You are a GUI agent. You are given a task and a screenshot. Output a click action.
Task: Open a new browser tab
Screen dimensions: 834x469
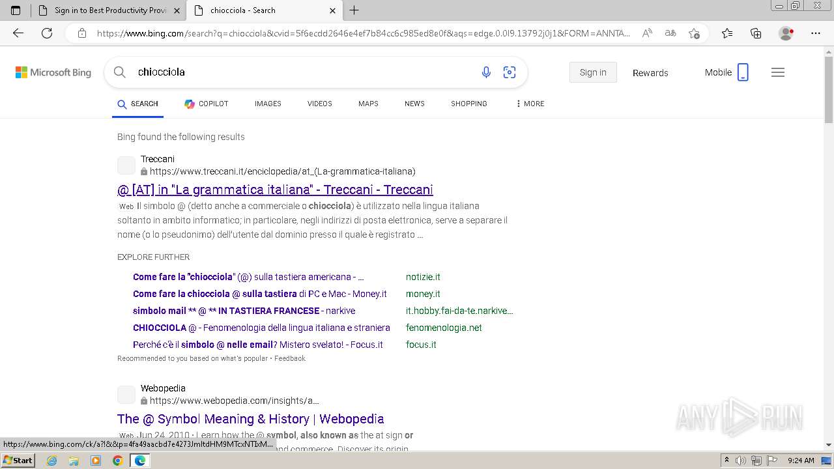point(354,10)
